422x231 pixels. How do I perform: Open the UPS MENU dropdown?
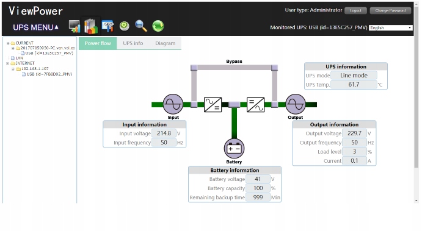coord(35,27)
